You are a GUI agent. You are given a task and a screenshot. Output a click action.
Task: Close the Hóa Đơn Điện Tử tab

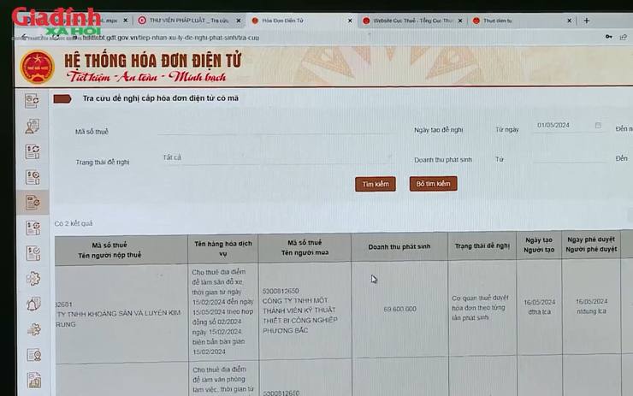tap(346, 20)
